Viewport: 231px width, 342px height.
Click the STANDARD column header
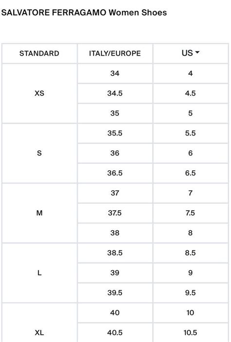point(39,54)
